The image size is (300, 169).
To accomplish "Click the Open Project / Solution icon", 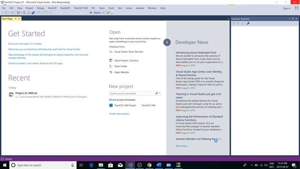I will click(111, 61).
